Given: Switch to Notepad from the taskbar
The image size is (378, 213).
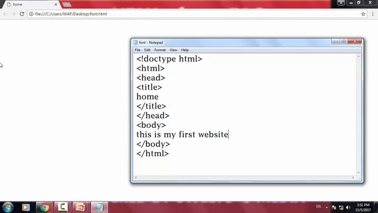Looking at the screenshot, I should [99, 207].
